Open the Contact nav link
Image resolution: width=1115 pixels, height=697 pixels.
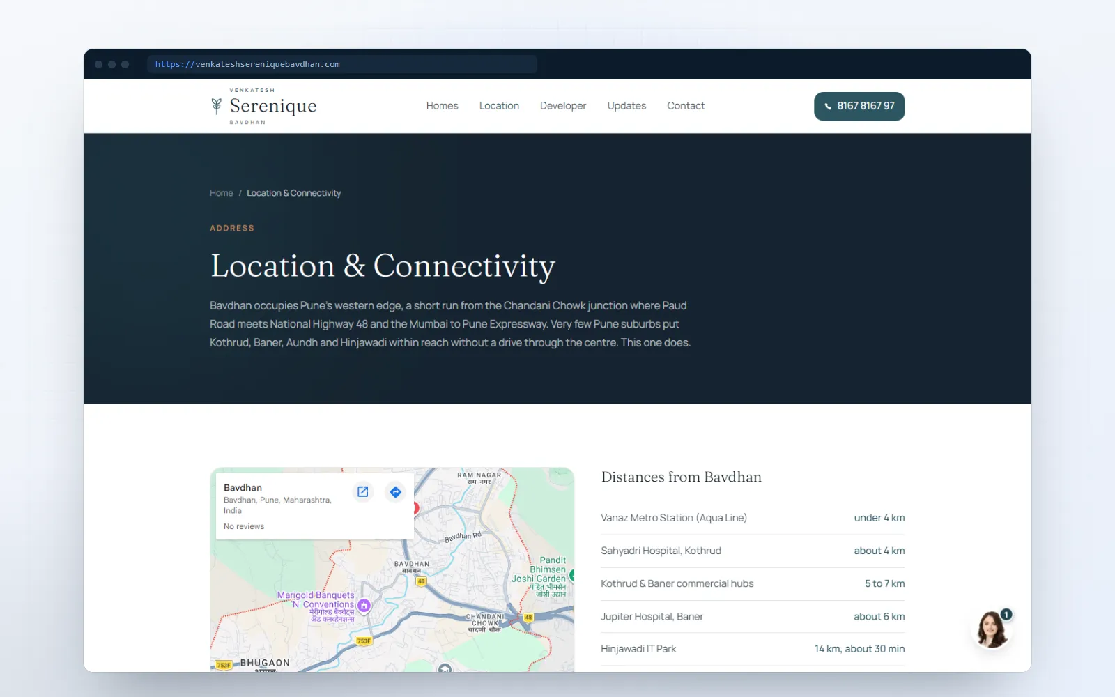686,106
